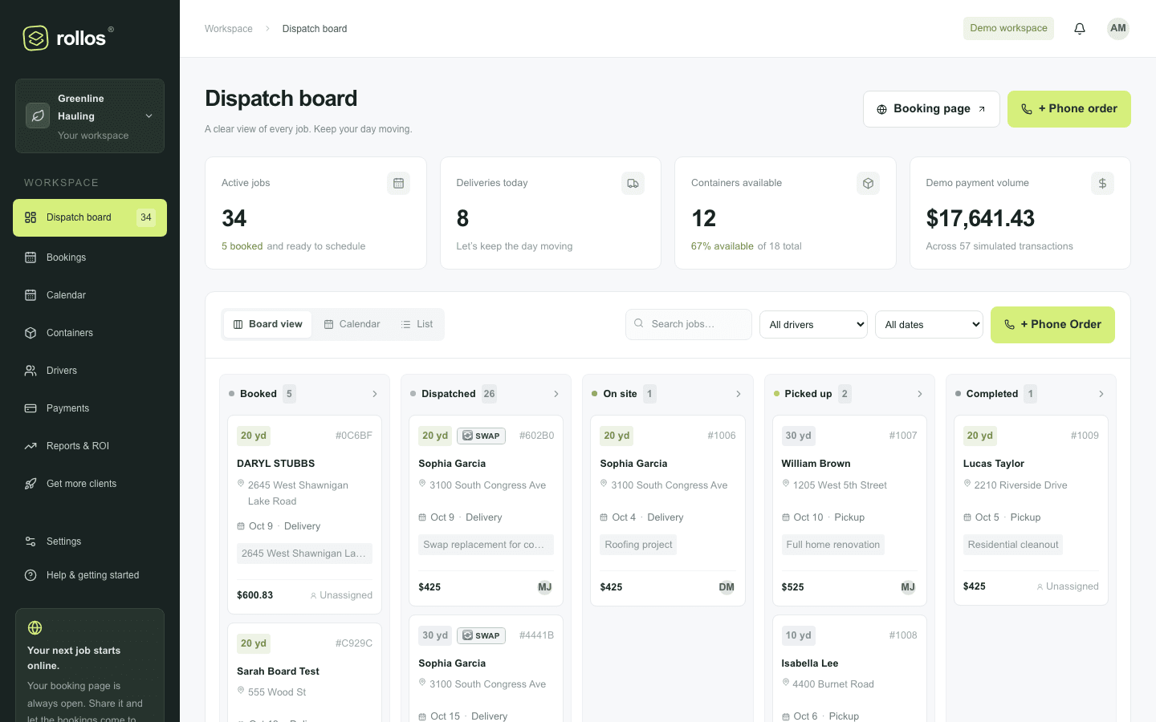Viewport: 1156px width, 722px height.
Task: Click SWAP badge on job #602B0
Action: pos(482,436)
